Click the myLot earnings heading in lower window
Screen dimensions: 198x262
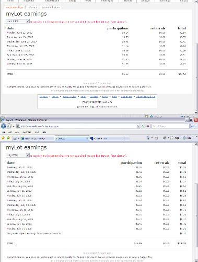click(x=26, y=148)
